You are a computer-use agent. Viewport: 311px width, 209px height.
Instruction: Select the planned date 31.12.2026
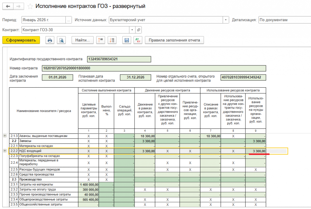tap(135, 77)
